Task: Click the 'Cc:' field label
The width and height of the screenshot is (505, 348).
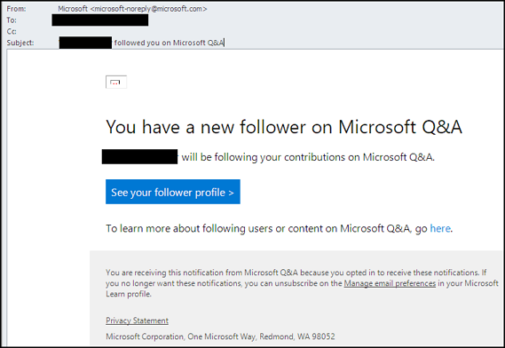Action: [12, 32]
